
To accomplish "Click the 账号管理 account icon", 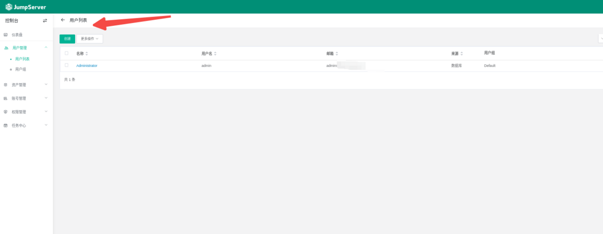I will [x=5, y=98].
